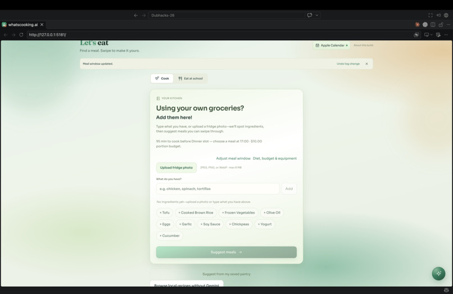
Task: Go forward using title bar forward arrow
Action: pos(143,15)
